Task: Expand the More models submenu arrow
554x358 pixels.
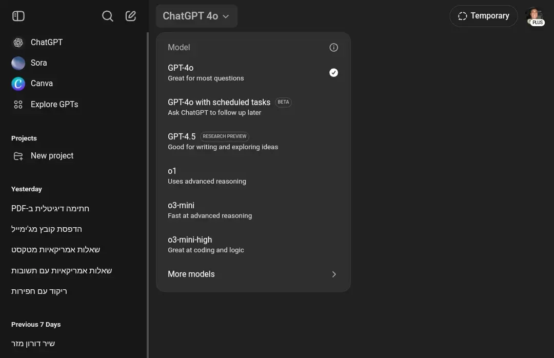Action: point(334,274)
